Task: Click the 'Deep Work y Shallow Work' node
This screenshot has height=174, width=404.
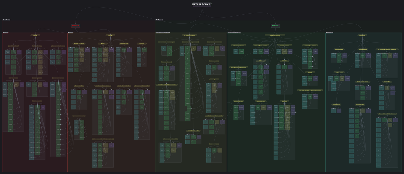Action: pyautogui.click(x=214, y=42)
